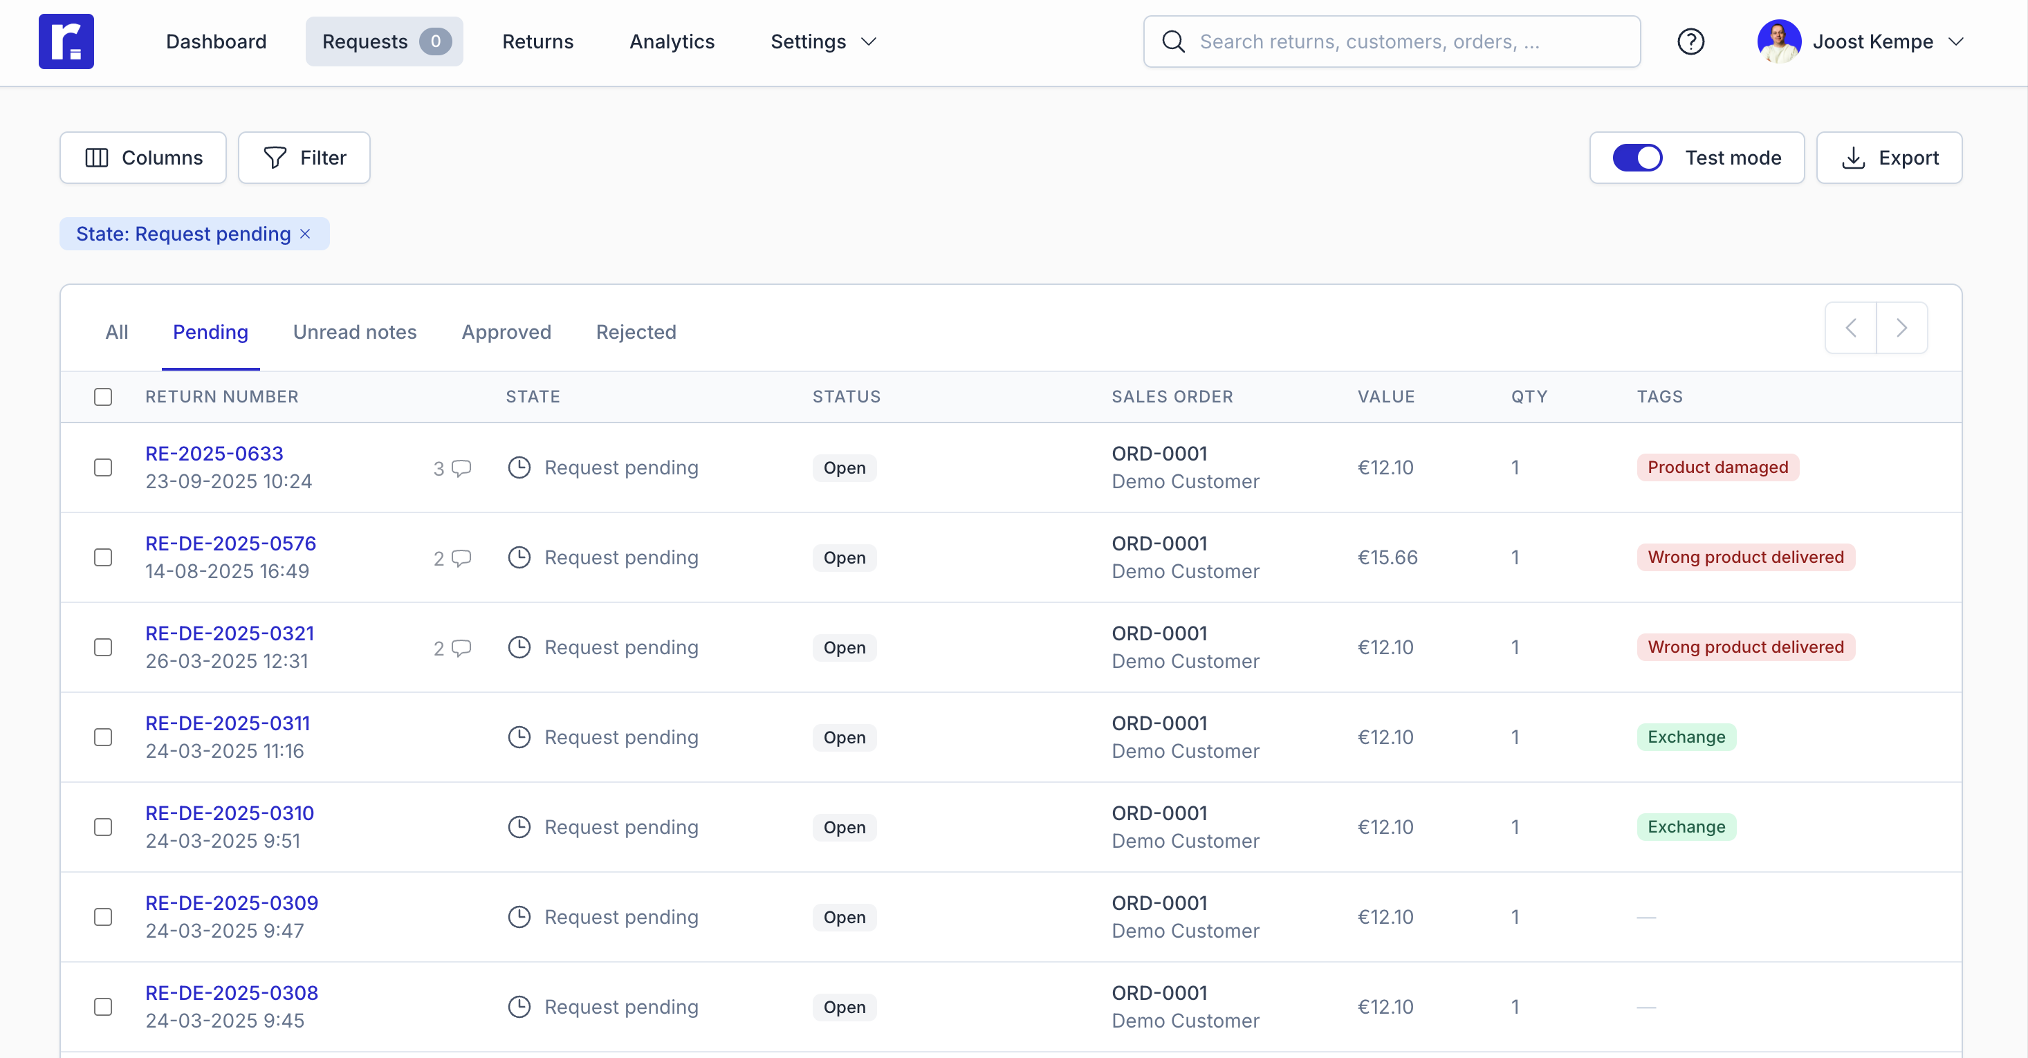Open the Unread notes tab
This screenshot has height=1058, width=2028.
(x=354, y=331)
